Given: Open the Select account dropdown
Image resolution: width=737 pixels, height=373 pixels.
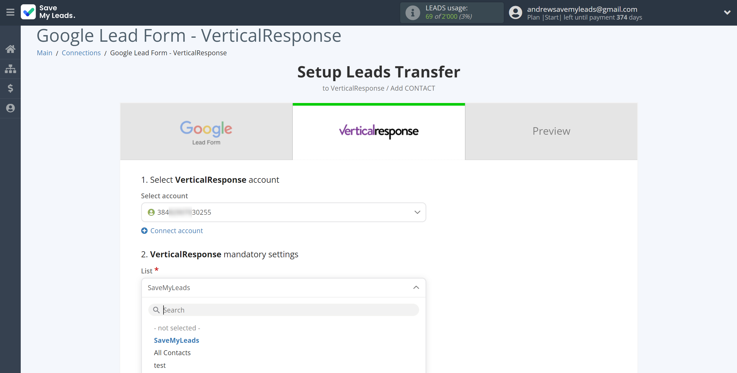Looking at the screenshot, I should point(283,212).
